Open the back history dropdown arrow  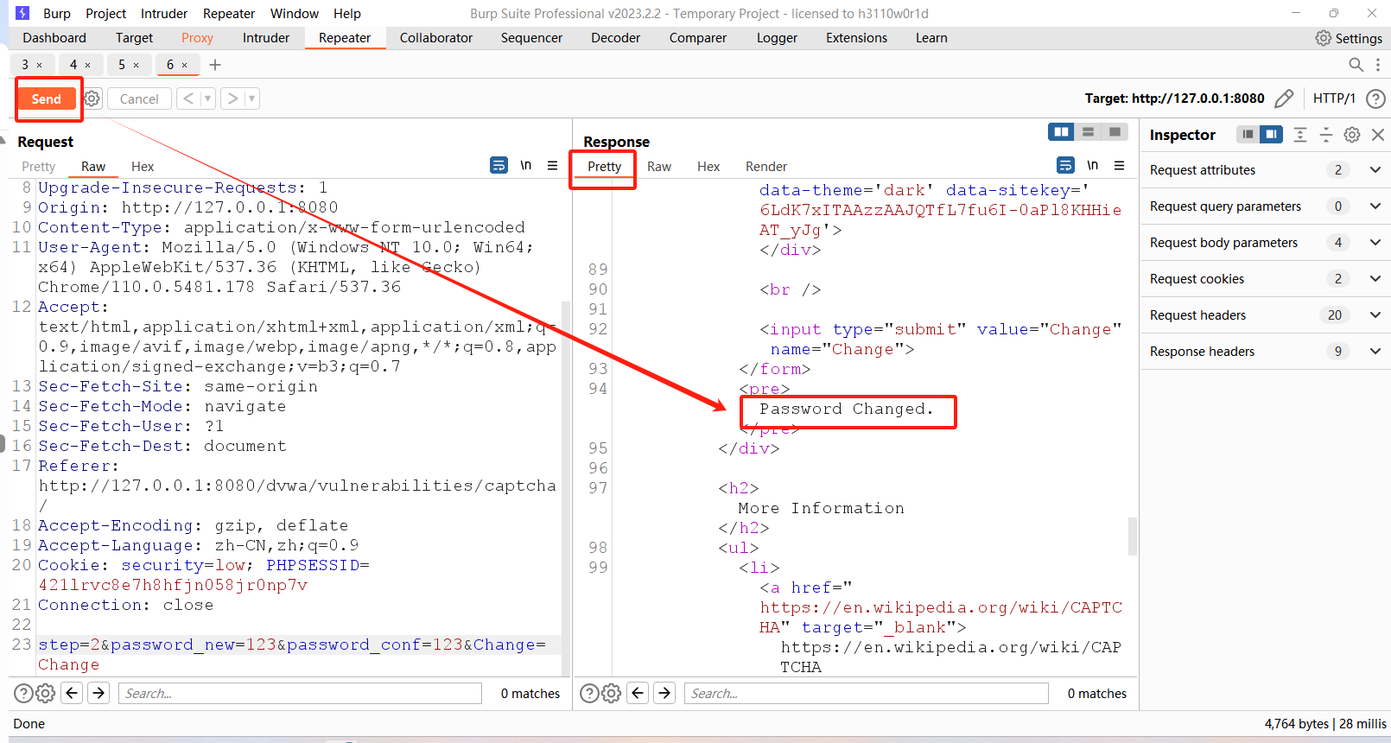coord(207,98)
